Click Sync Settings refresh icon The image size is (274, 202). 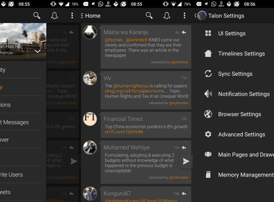coord(208,74)
